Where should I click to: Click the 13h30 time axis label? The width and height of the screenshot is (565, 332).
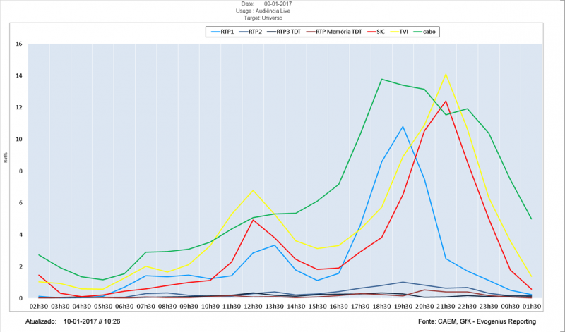tap(275, 307)
